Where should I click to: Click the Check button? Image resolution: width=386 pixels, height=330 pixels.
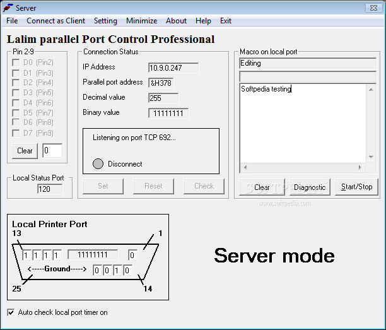click(x=204, y=186)
